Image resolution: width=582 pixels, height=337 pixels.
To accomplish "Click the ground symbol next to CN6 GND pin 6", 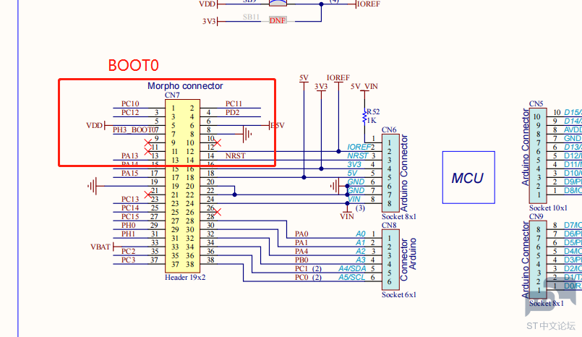I will click(x=335, y=187).
